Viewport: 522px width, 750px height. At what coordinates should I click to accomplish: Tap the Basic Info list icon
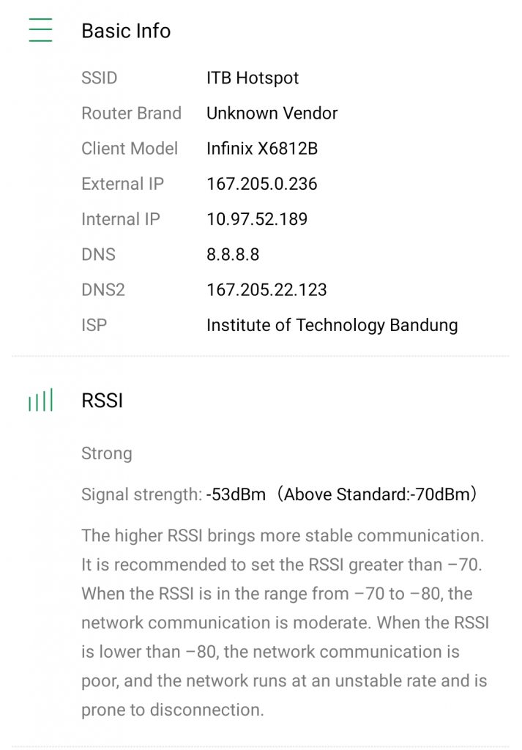(40, 29)
